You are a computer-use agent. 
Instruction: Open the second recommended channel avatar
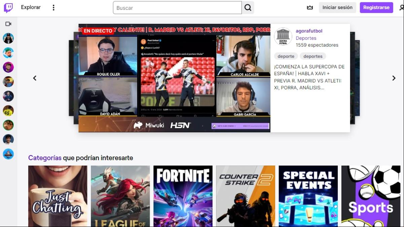click(x=8, y=53)
